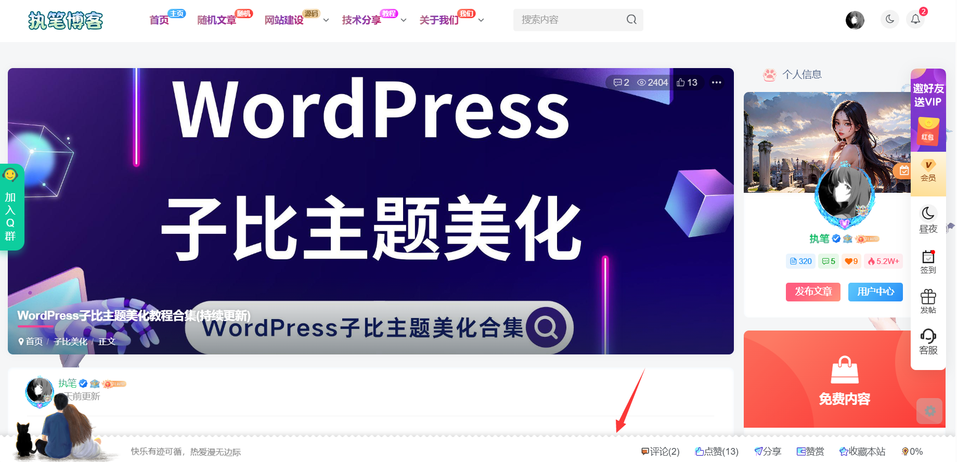Open the 首页 menu item
This screenshot has height=462, width=957.
[x=159, y=20]
